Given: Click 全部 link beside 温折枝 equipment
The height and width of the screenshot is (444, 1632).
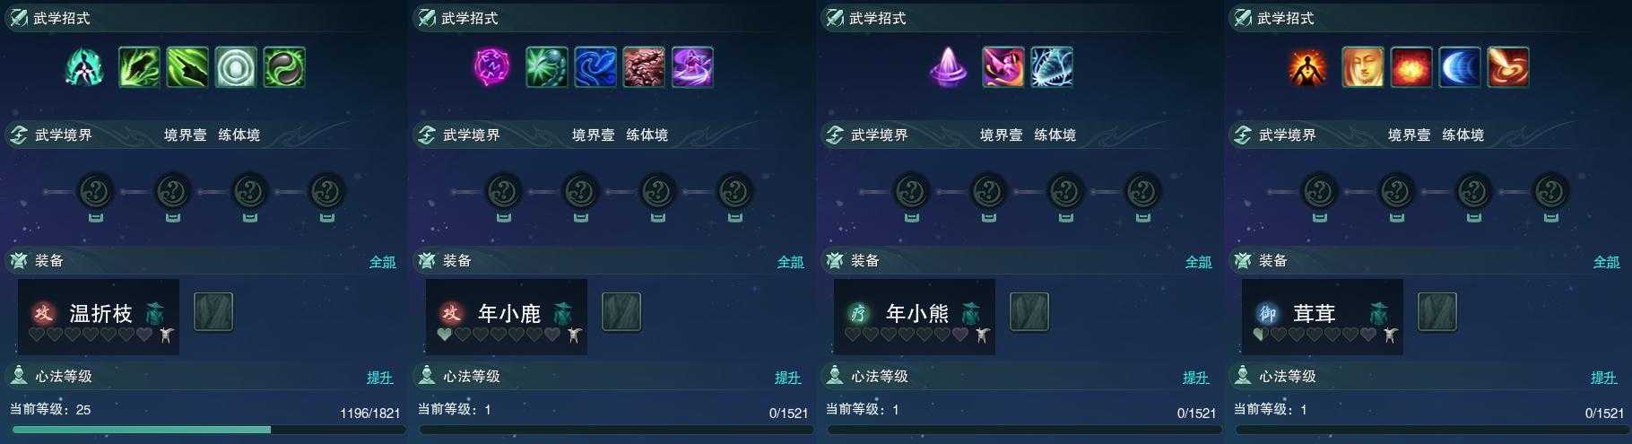Looking at the screenshot, I should click(383, 262).
